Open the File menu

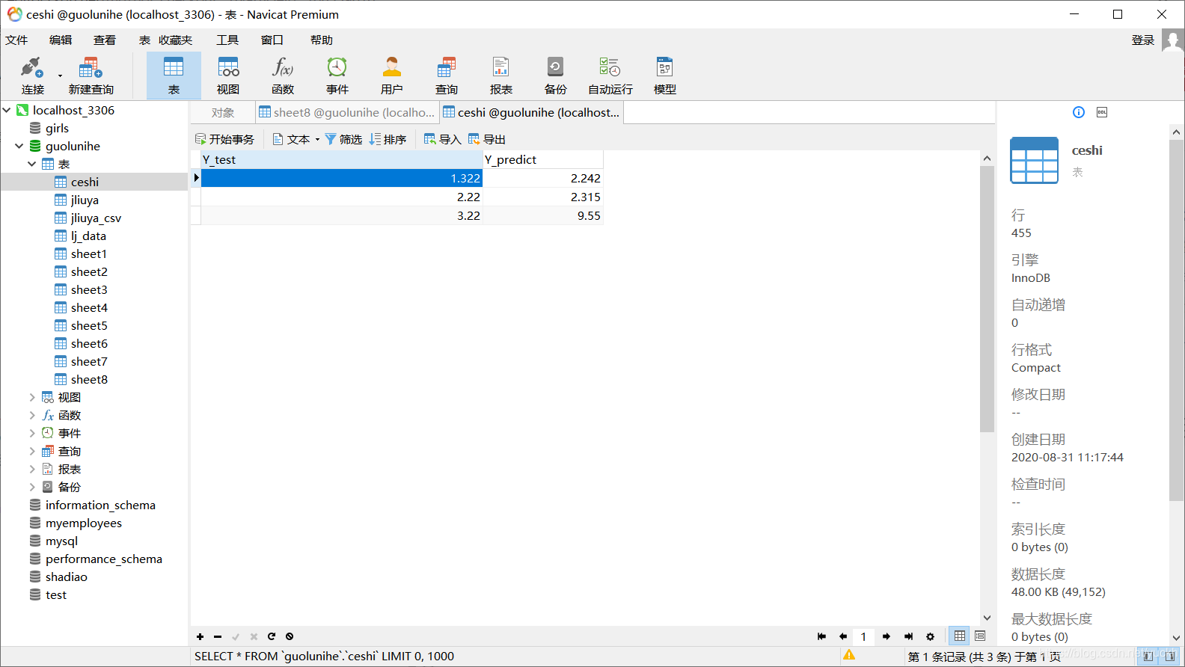point(16,40)
